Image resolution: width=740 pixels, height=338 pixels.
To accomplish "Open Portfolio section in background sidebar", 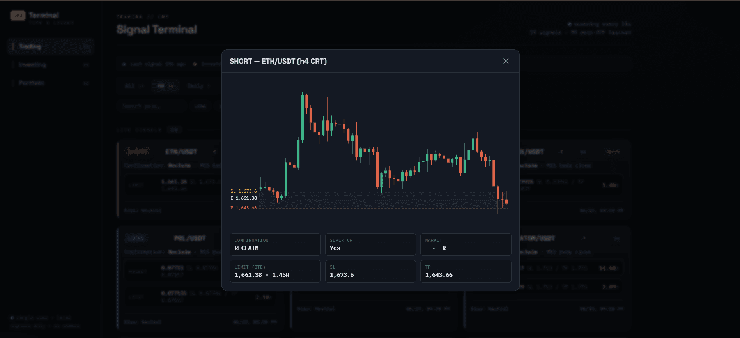I will click(51, 83).
